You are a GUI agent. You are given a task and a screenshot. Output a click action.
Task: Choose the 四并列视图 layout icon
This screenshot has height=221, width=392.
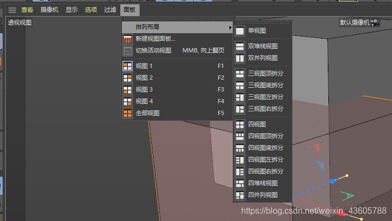point(240,195)
